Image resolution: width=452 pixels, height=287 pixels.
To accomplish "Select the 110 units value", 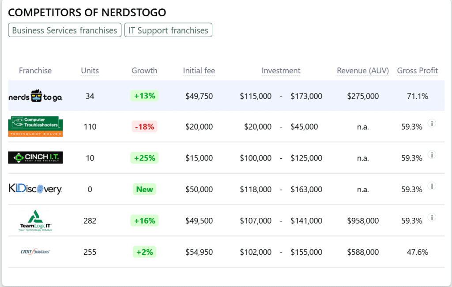I will [90, 127].
